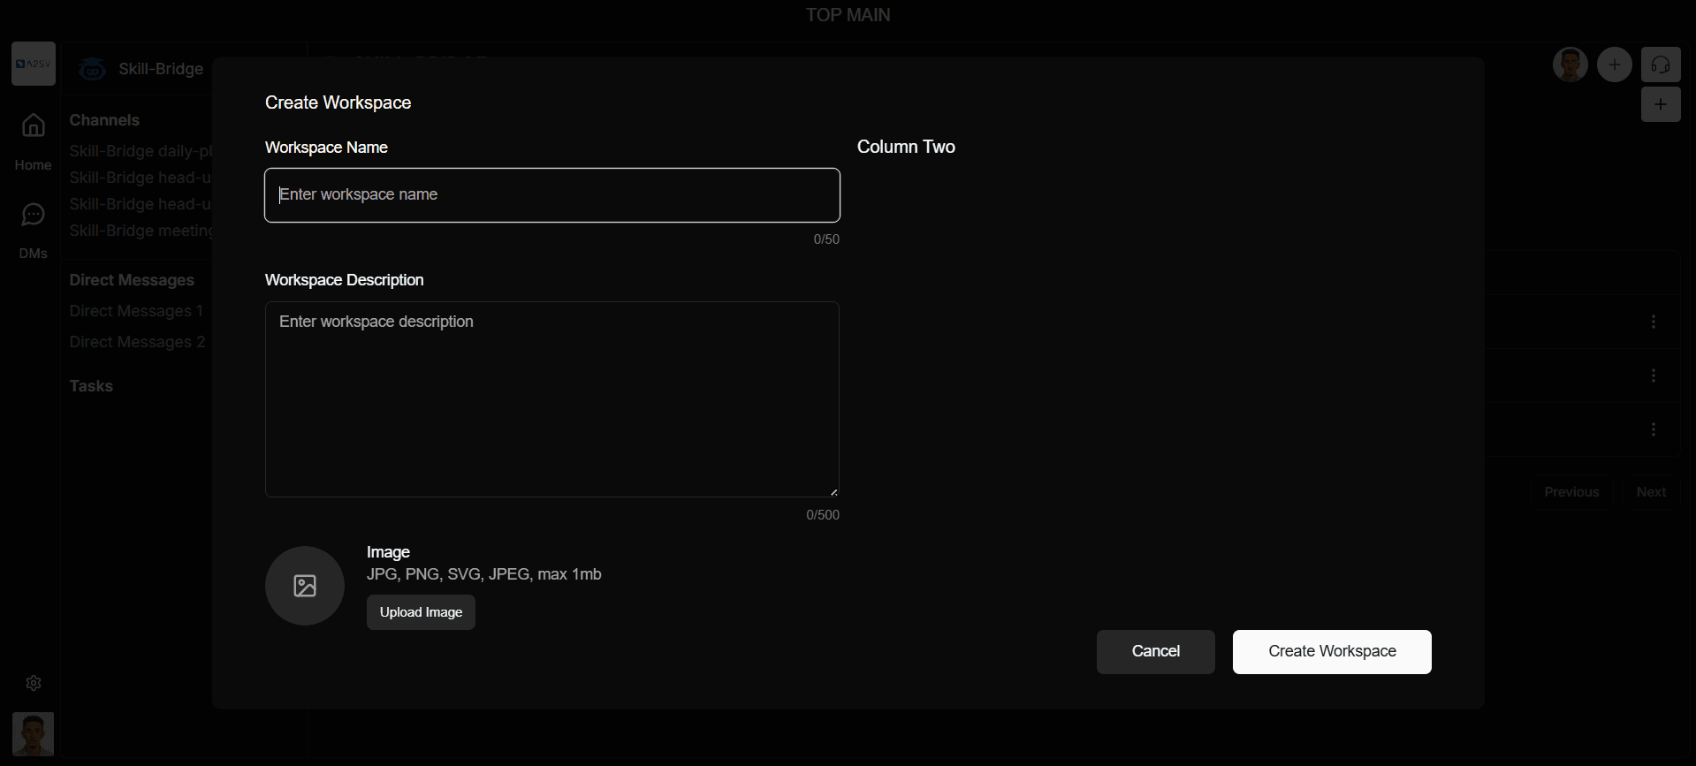Image resolution: width=1696 pixels, height=766 pixels.
Task: Click the A2SV workspace logo tile
Action: [34, 64]
